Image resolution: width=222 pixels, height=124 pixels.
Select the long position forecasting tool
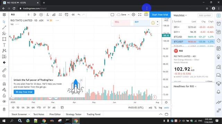pyautogui.click(x=4, y=56)
